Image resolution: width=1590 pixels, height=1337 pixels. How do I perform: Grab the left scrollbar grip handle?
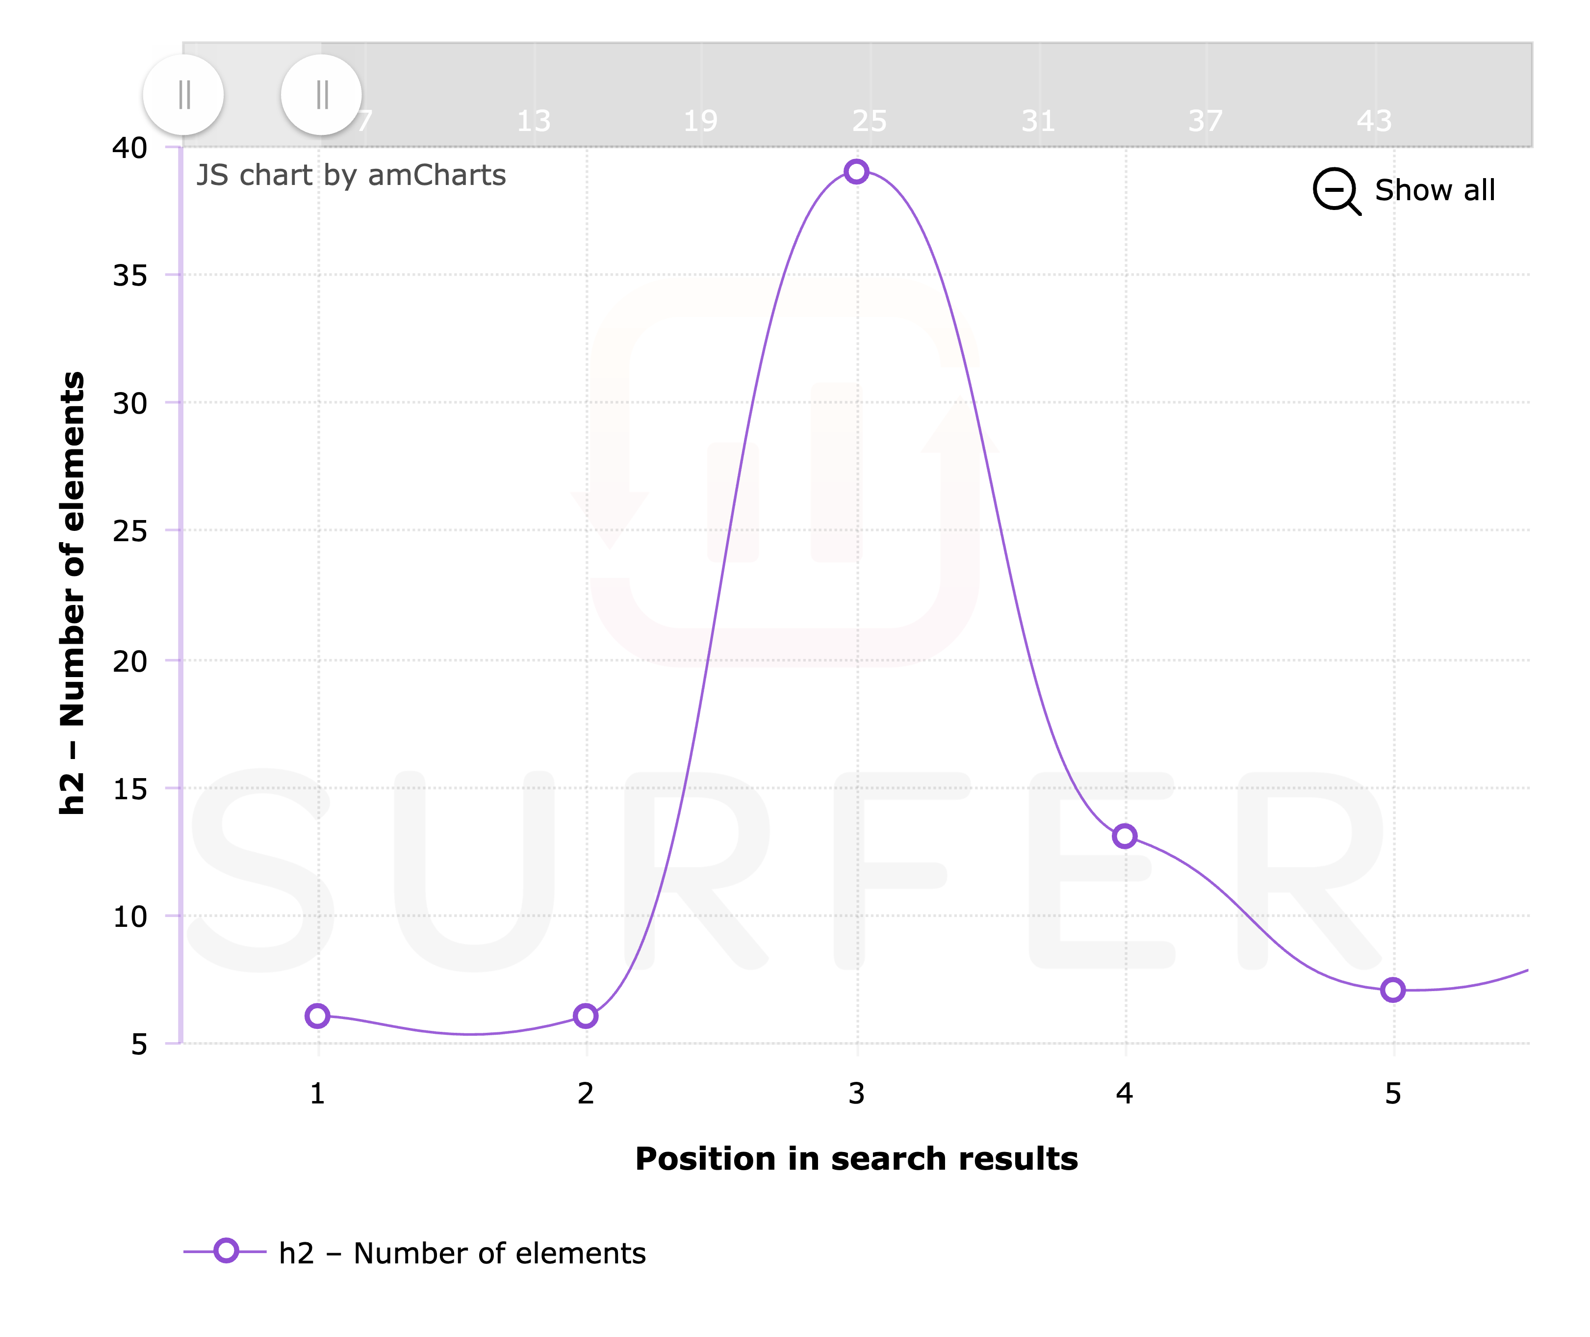point(183,95)
